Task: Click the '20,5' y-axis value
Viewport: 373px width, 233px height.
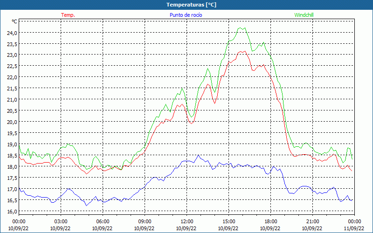Action: coord(12,111)
